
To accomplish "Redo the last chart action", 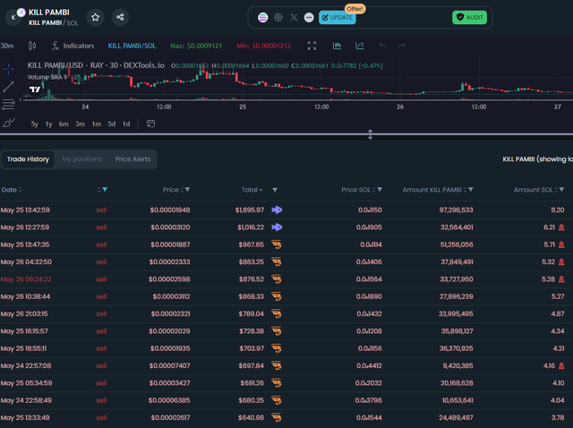I will (402, 46).
